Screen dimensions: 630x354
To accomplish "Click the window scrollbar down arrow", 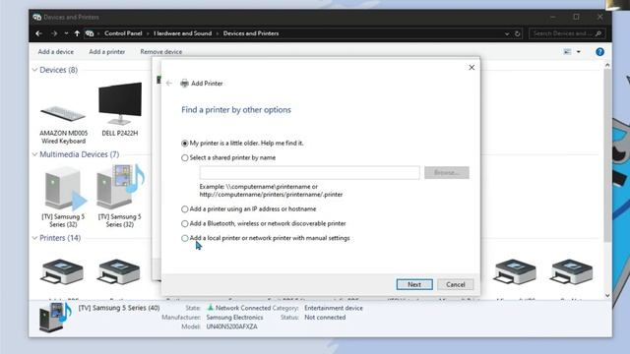I will point(607,295).
